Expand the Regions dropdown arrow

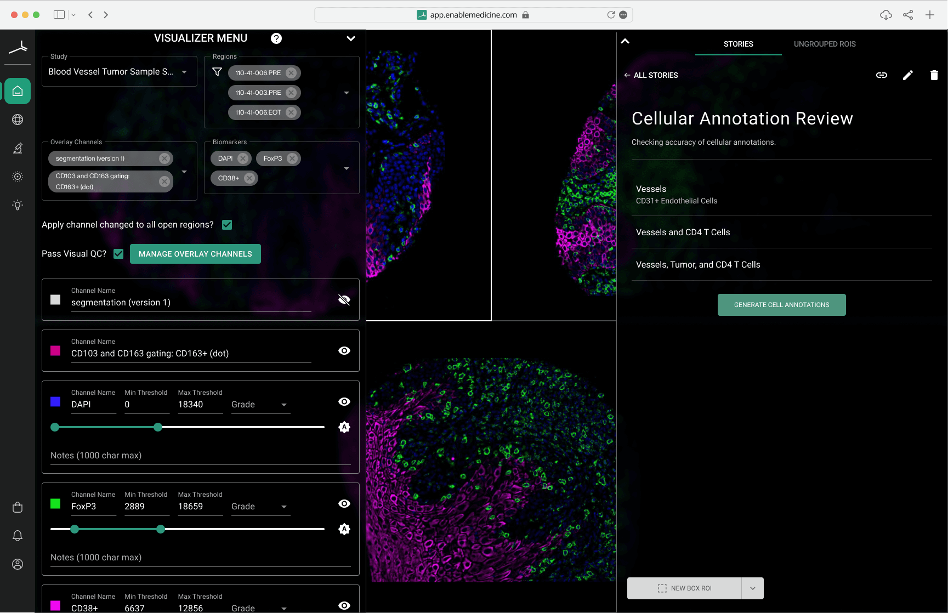347,93
